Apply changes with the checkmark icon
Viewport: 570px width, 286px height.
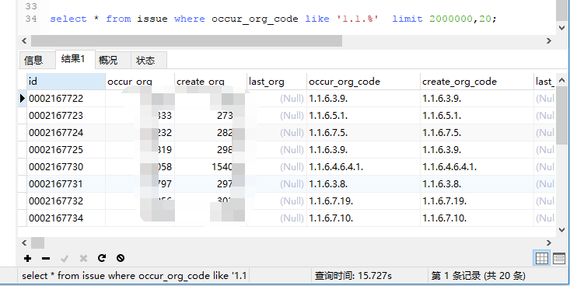point(65,258)
